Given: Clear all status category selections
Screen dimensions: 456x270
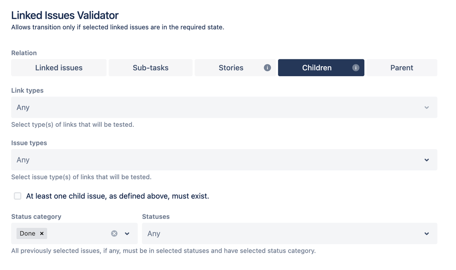Looking at the screenshot, I should [x=114, y=234].
